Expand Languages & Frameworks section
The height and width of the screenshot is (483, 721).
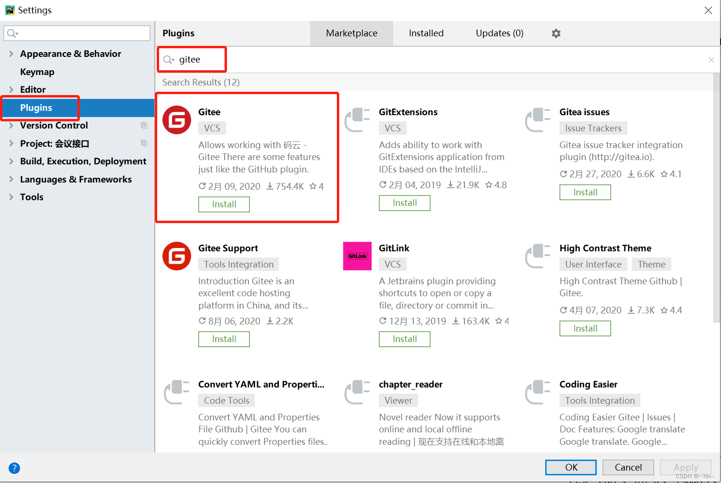pyautogui.click(x=11, y=179)
